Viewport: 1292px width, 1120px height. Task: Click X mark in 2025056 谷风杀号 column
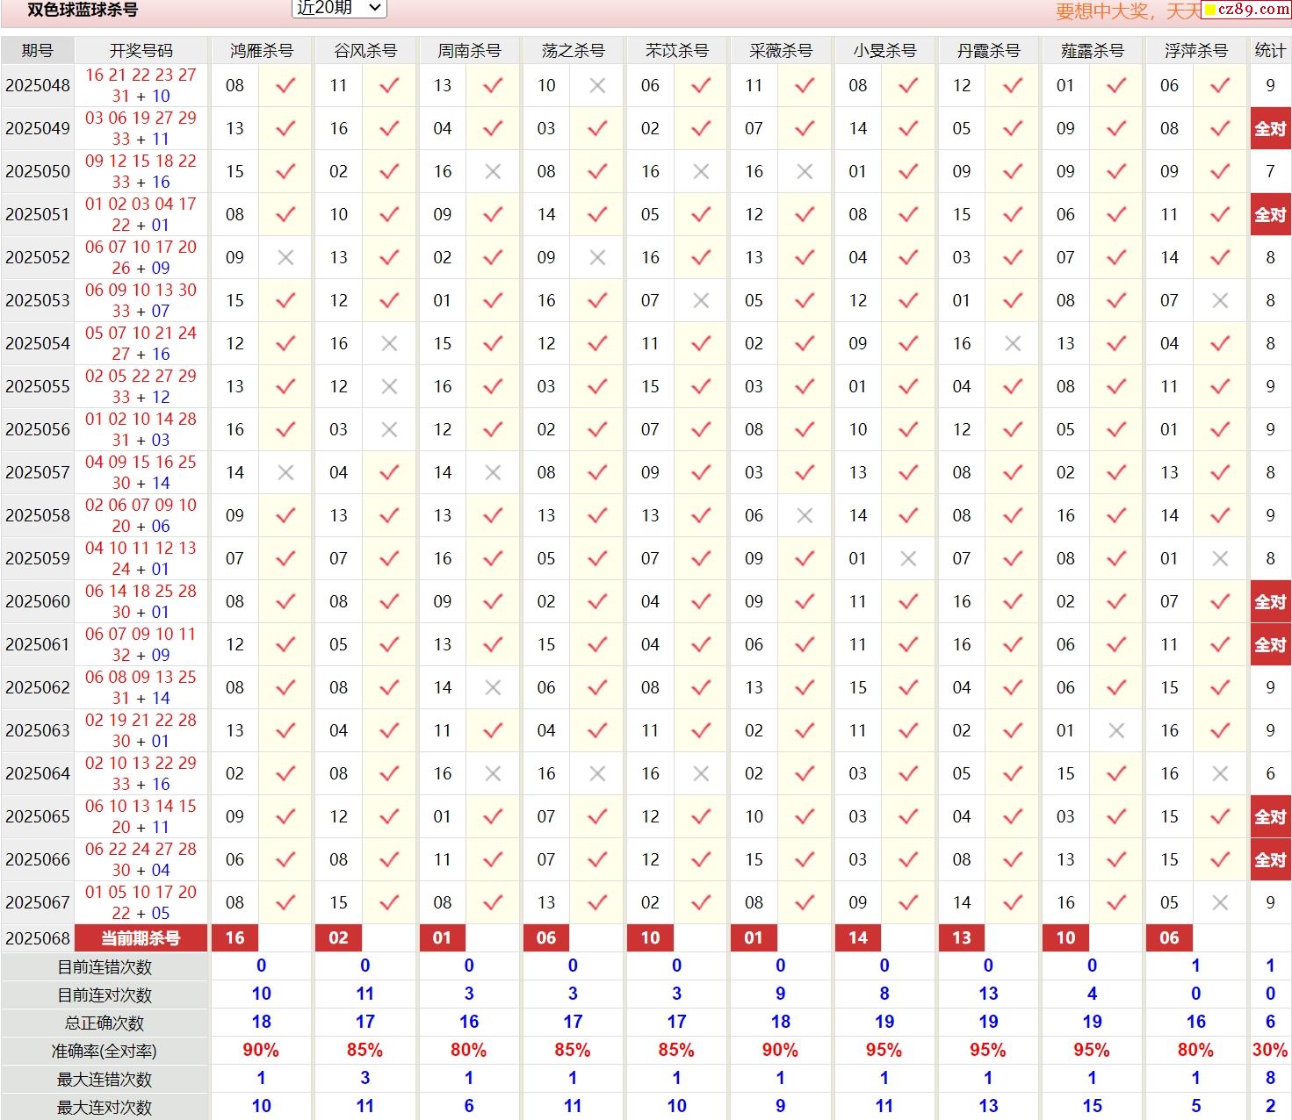coord(389,429)
